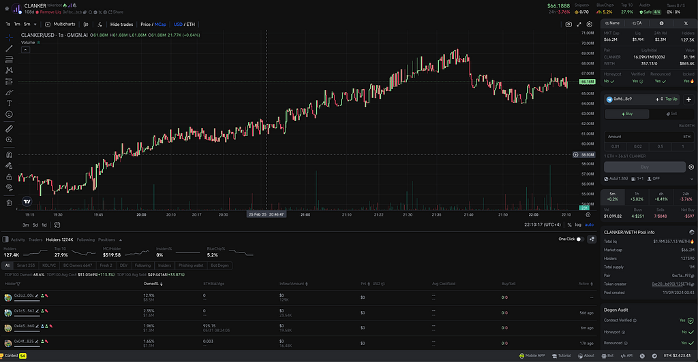Expand the Auto slippage settings chevron

pyautogui.click(x=691, y=179)
